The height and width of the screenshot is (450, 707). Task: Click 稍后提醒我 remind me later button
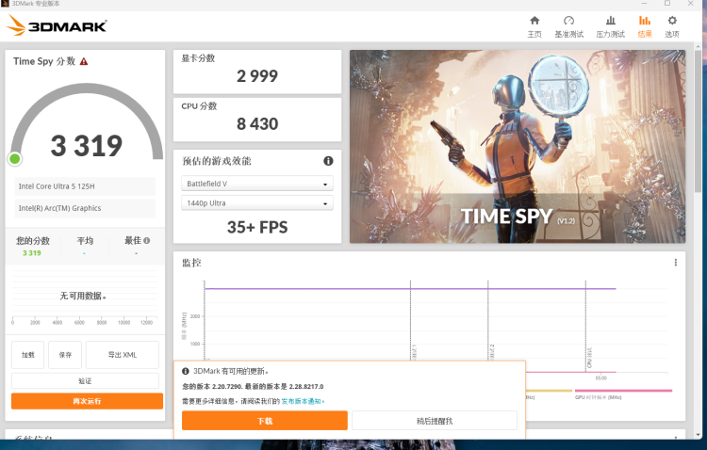coord(435,421)
